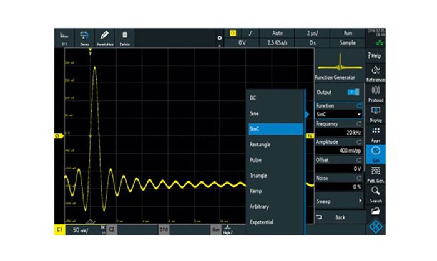Image resolution: width=437 pixels, height=261 pixels.
Task: Open the file folder sidebar icon
Action: pyautogui.click(x=375, y=212)
